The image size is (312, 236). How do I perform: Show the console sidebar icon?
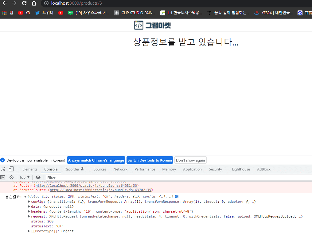[x=3, y=178]
